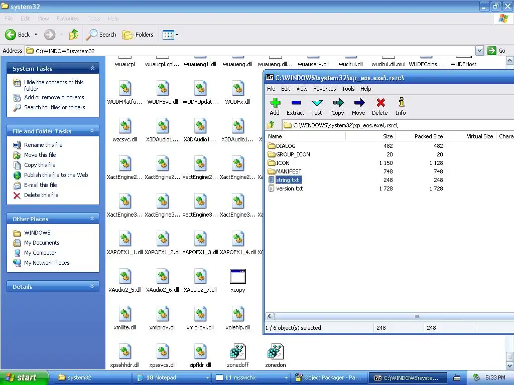The image size is (514, 385).
Task: Open Info in 7-Zip toolbar
Action: pos(401,107)
